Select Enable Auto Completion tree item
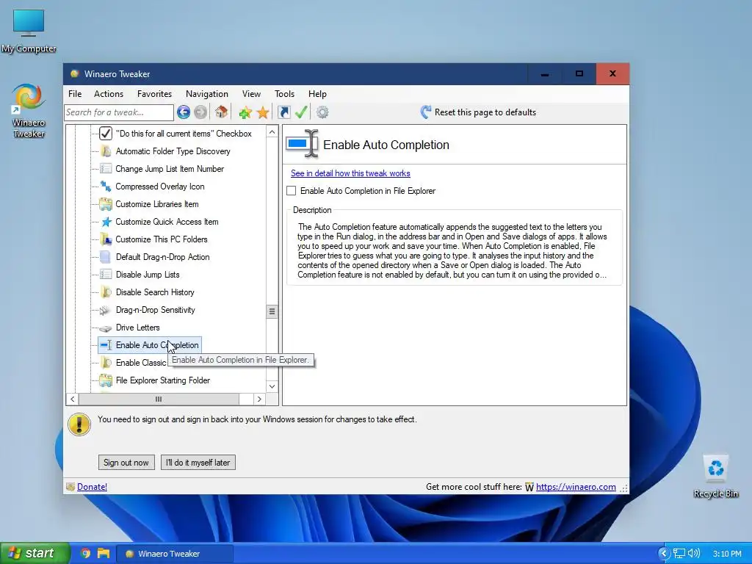This screenshot has width=752, height=564. pyautogui.click(x=150, y=345)
